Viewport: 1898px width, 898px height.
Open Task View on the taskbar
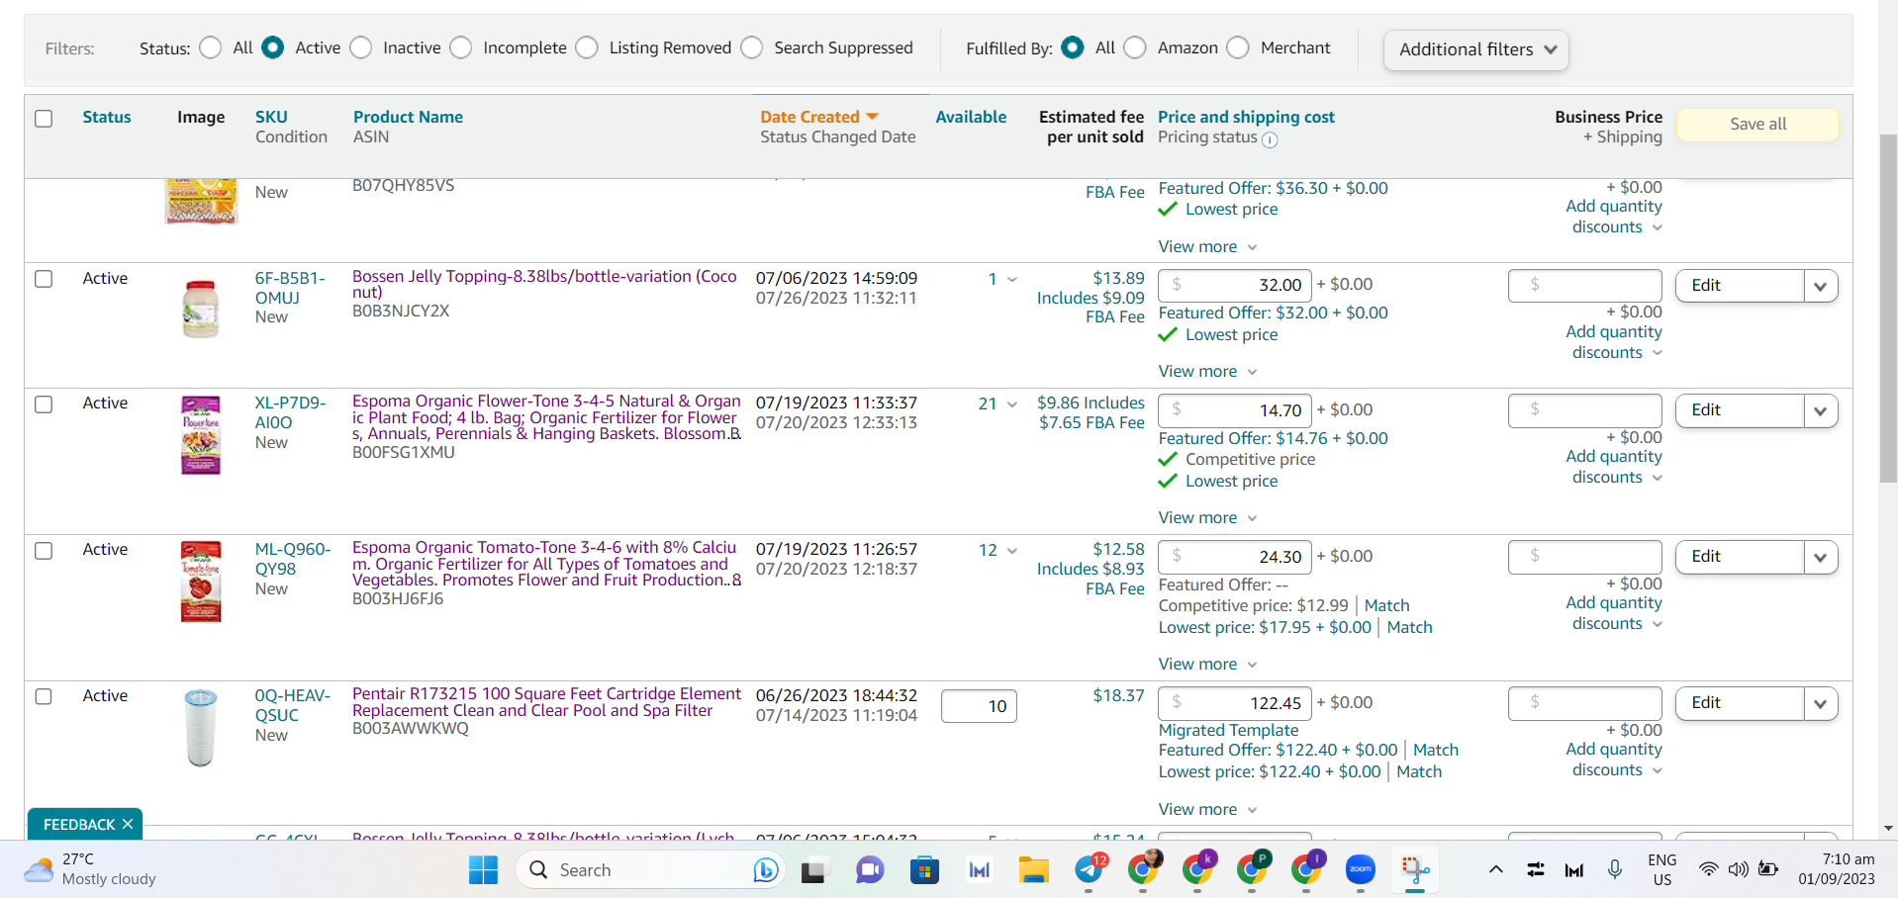click(x=813, y=870)
